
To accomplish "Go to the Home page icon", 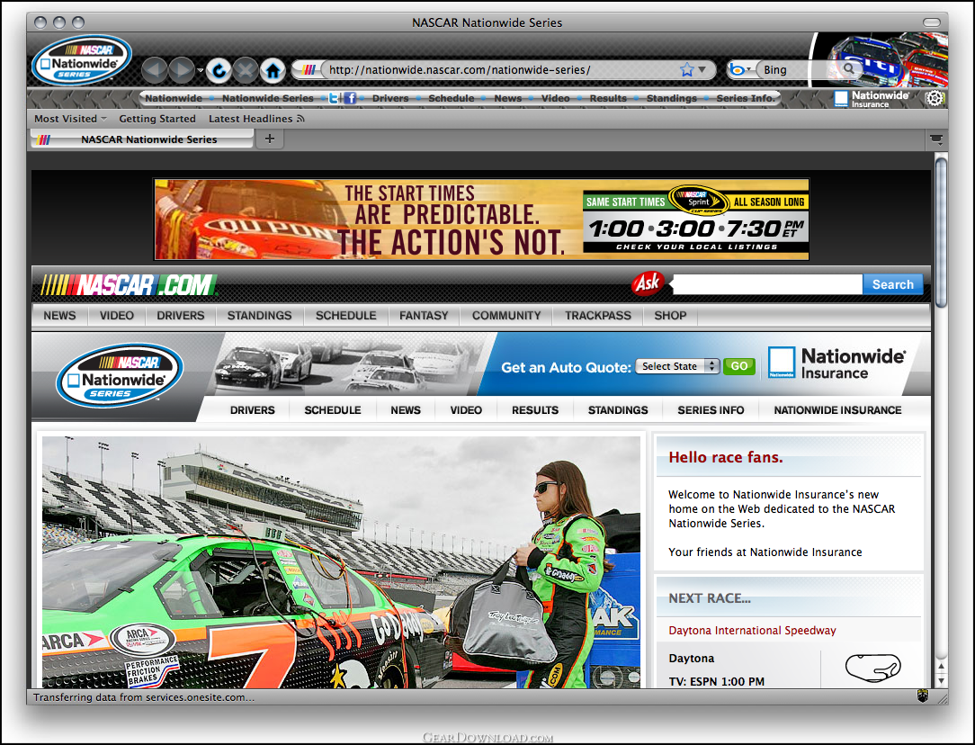I will (x=273, y=69).
